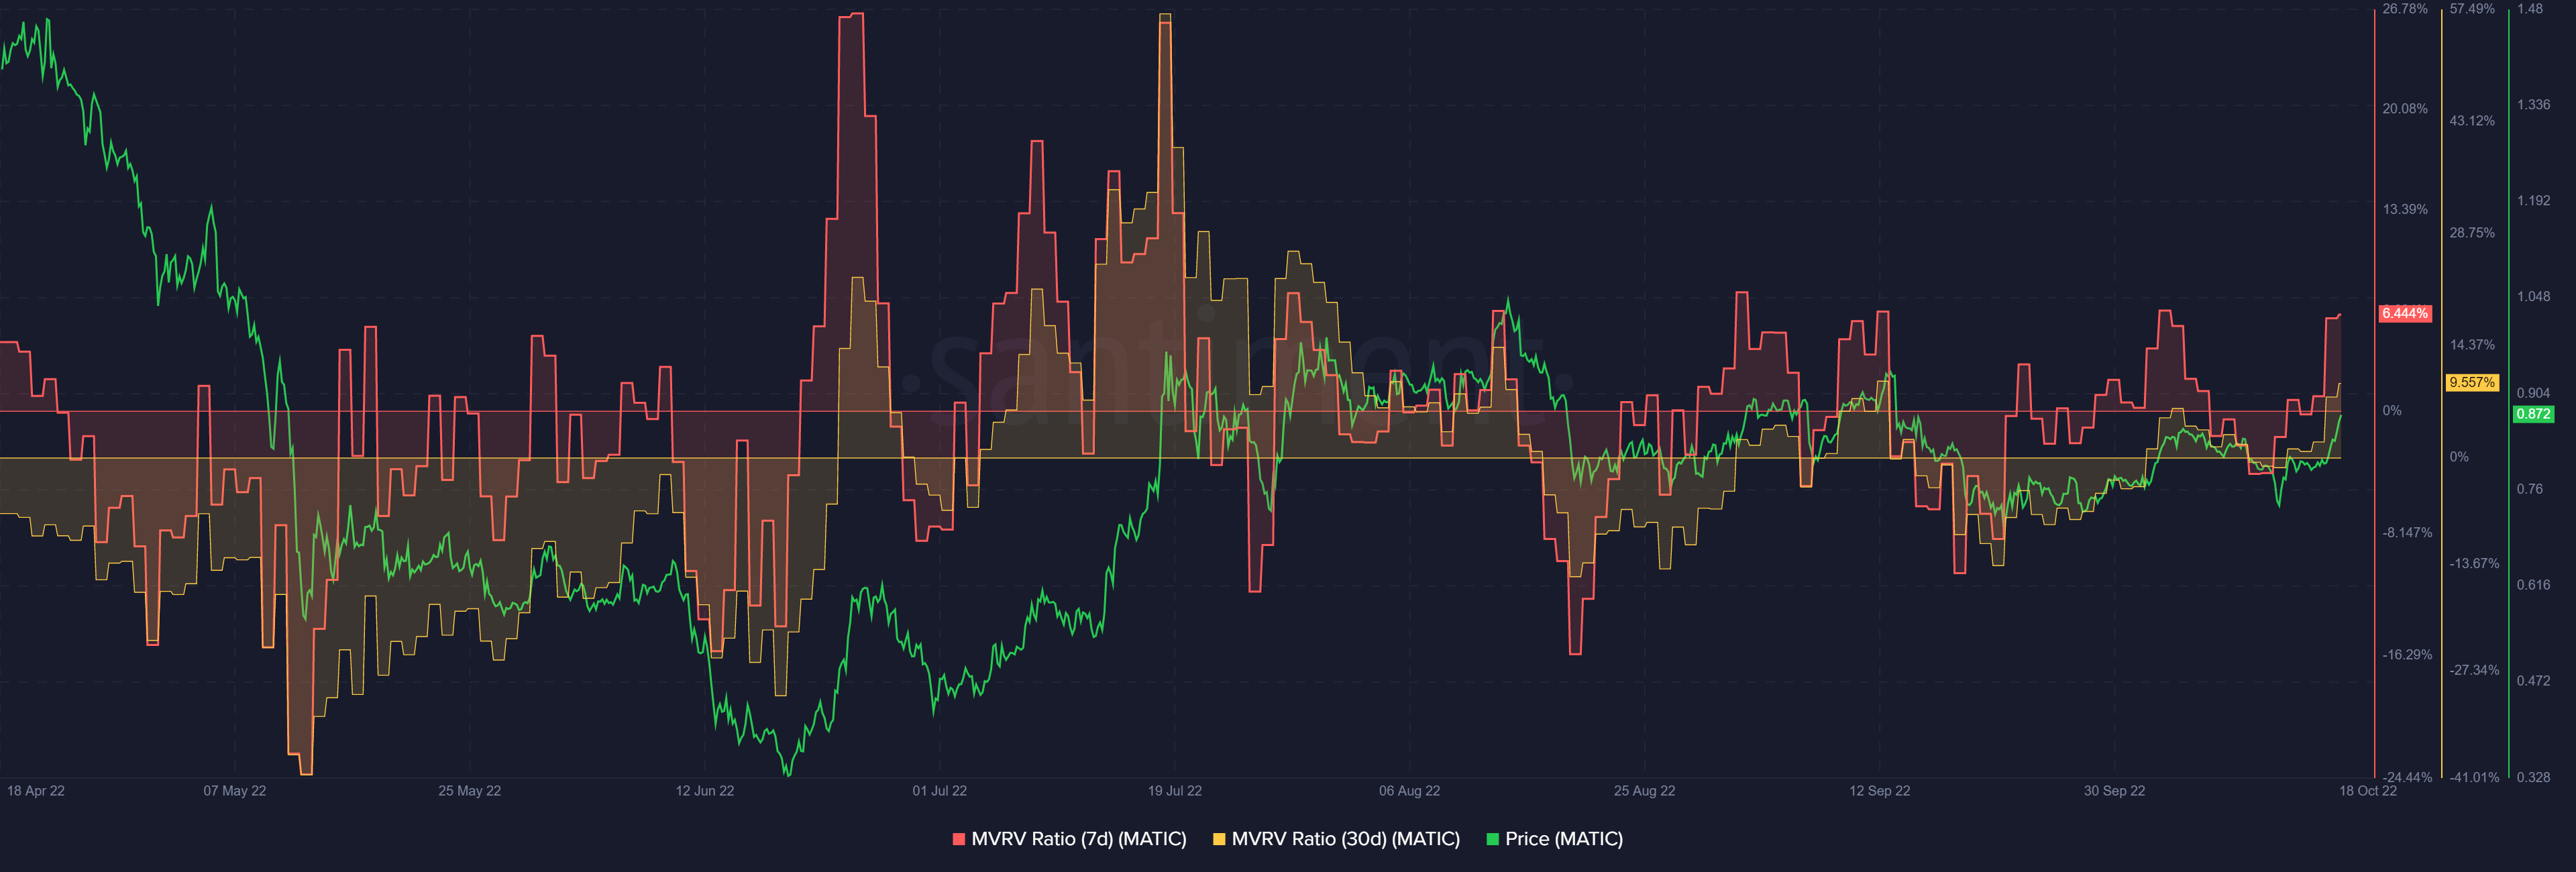Toggle the MVRV Ratio (30d) (MATIC) series label
The width and height of the screenshot is (2576, 872).
1345,839
